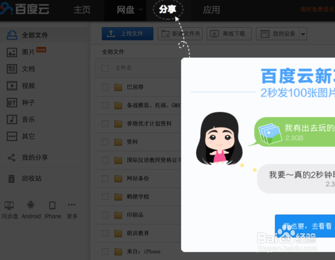The height and width of the screenshot is (260, 335).
Task: Open the 网站备份 folder icon
Action: click(118, 179)
